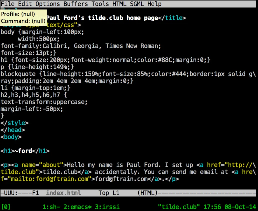Click the index.html buffer name in mode line

[x=63, y=193]
